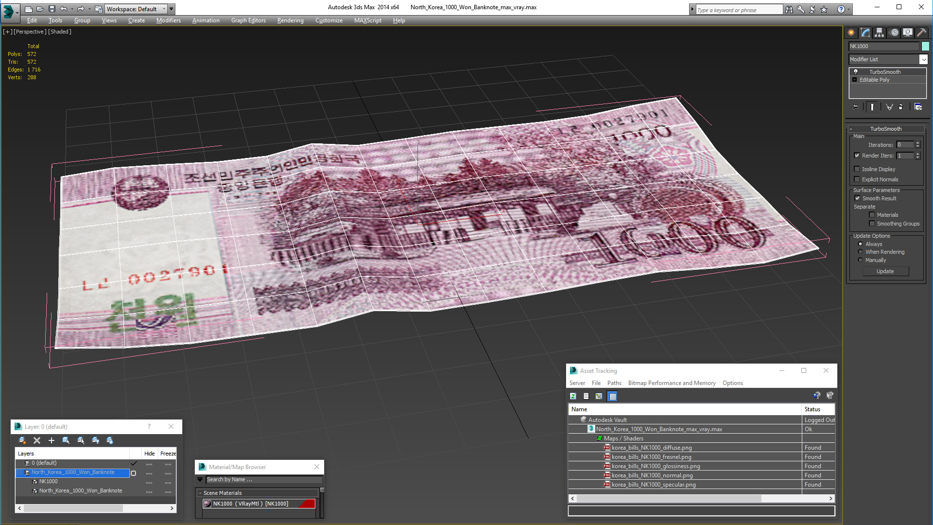
Task: Switch Asset Tracking to tree view
Action: (x=599, y=396)
